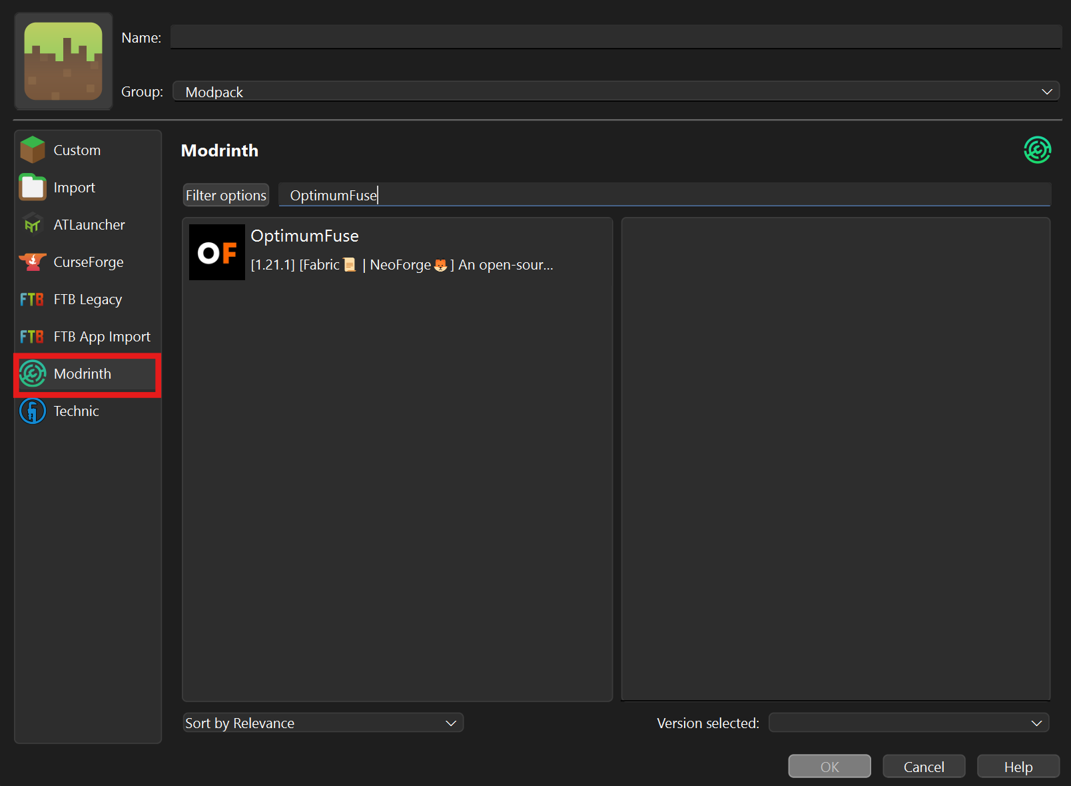Select the Modrinth tab label
The height and width of the screenshot is (786, 1071).
(83, 374)
